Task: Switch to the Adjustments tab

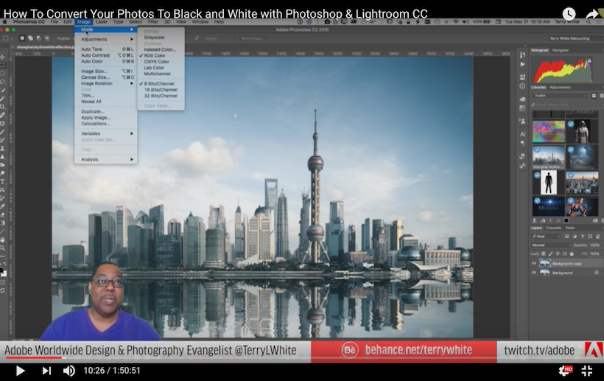Action: point(560,88)
